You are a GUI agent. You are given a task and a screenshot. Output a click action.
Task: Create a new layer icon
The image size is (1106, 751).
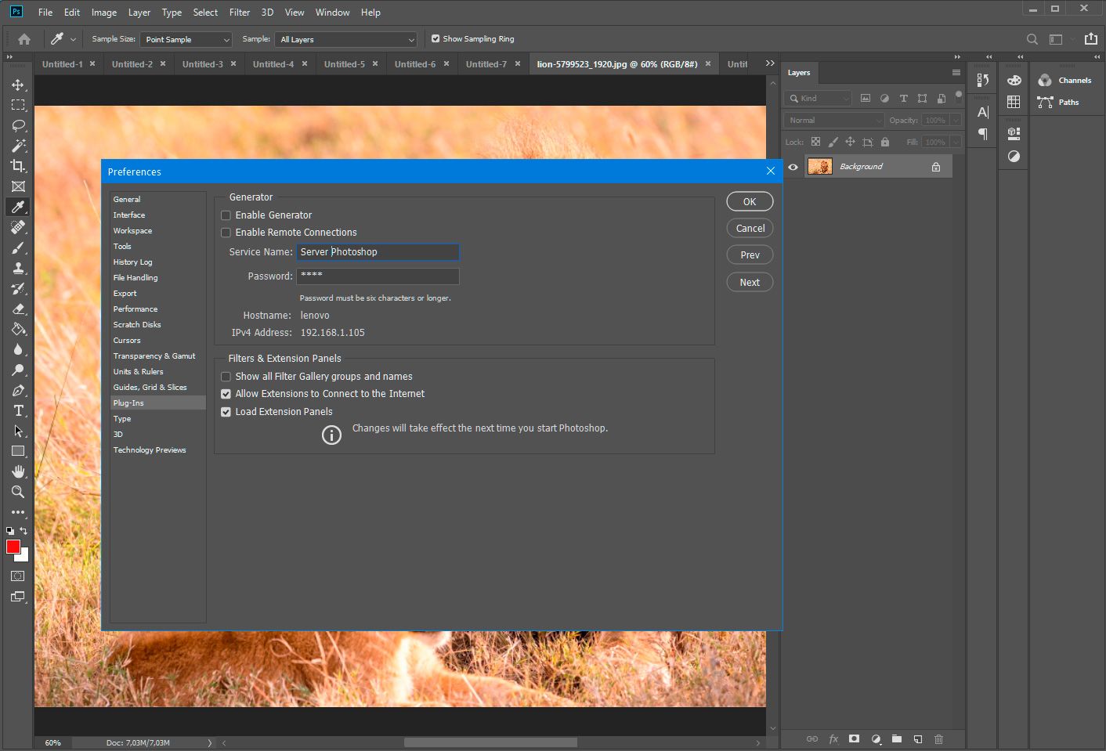point(918,738)
